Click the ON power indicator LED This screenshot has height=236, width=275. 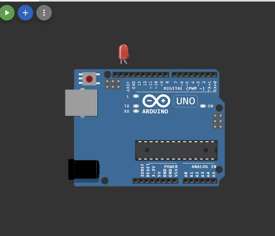click(203, 106)
